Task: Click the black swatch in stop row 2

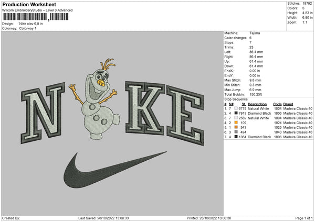Action: click(236, 113)
